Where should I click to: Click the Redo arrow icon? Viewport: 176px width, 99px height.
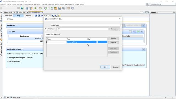73,8
